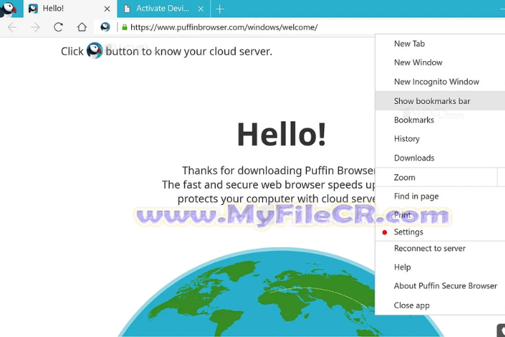505x337 pixels.
Task: Close the Activate Devi... tab
Action: click(x=201, y=9)
